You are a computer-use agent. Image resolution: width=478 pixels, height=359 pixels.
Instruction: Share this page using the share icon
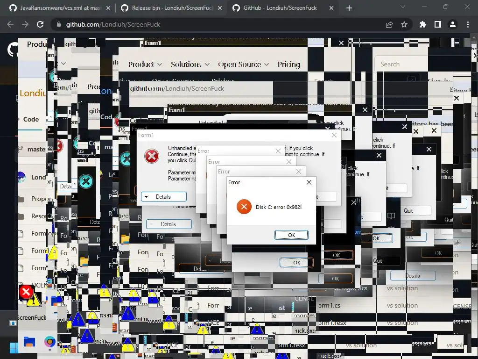point(389,24)
